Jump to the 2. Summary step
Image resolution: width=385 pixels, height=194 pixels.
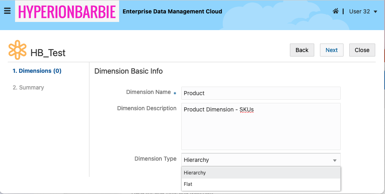(x=28, y=87)
